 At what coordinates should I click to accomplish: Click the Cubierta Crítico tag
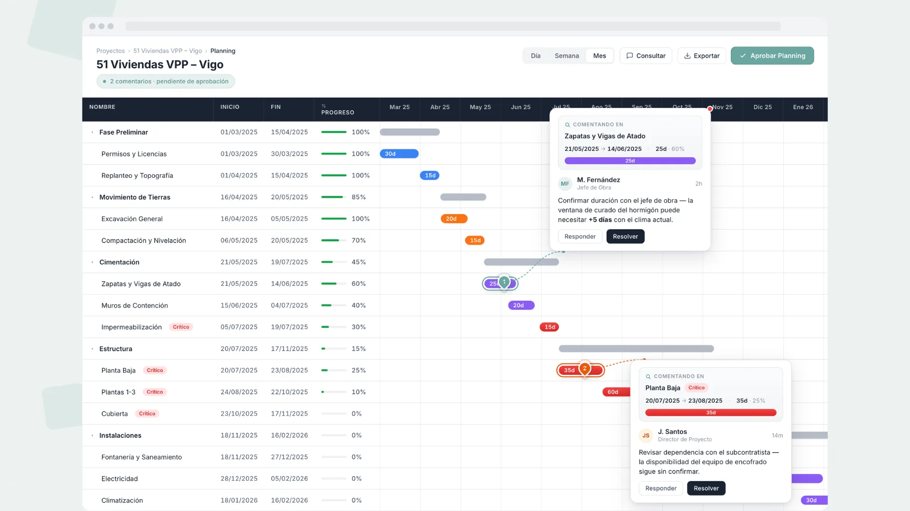click(x=147, y=414)
